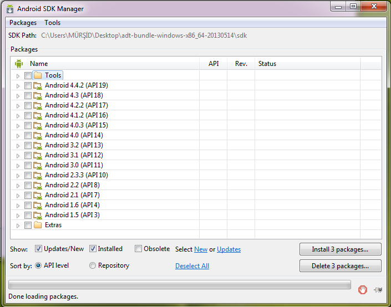Expand the Android 3.1 (API 12) node
This screenshot has width=391, height=307.
[x=18, y=156]
